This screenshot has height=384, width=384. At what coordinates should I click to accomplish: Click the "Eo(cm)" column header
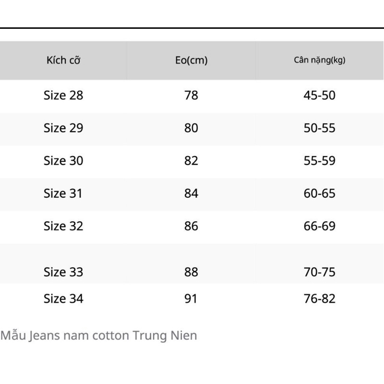pyautogui.click(x=191, y=60)
